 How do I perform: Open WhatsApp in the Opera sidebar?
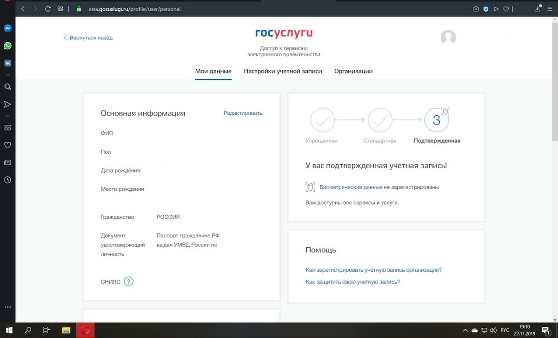(x=7, y=45)
